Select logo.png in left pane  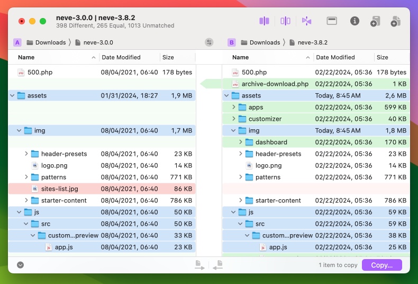point(102,165)
